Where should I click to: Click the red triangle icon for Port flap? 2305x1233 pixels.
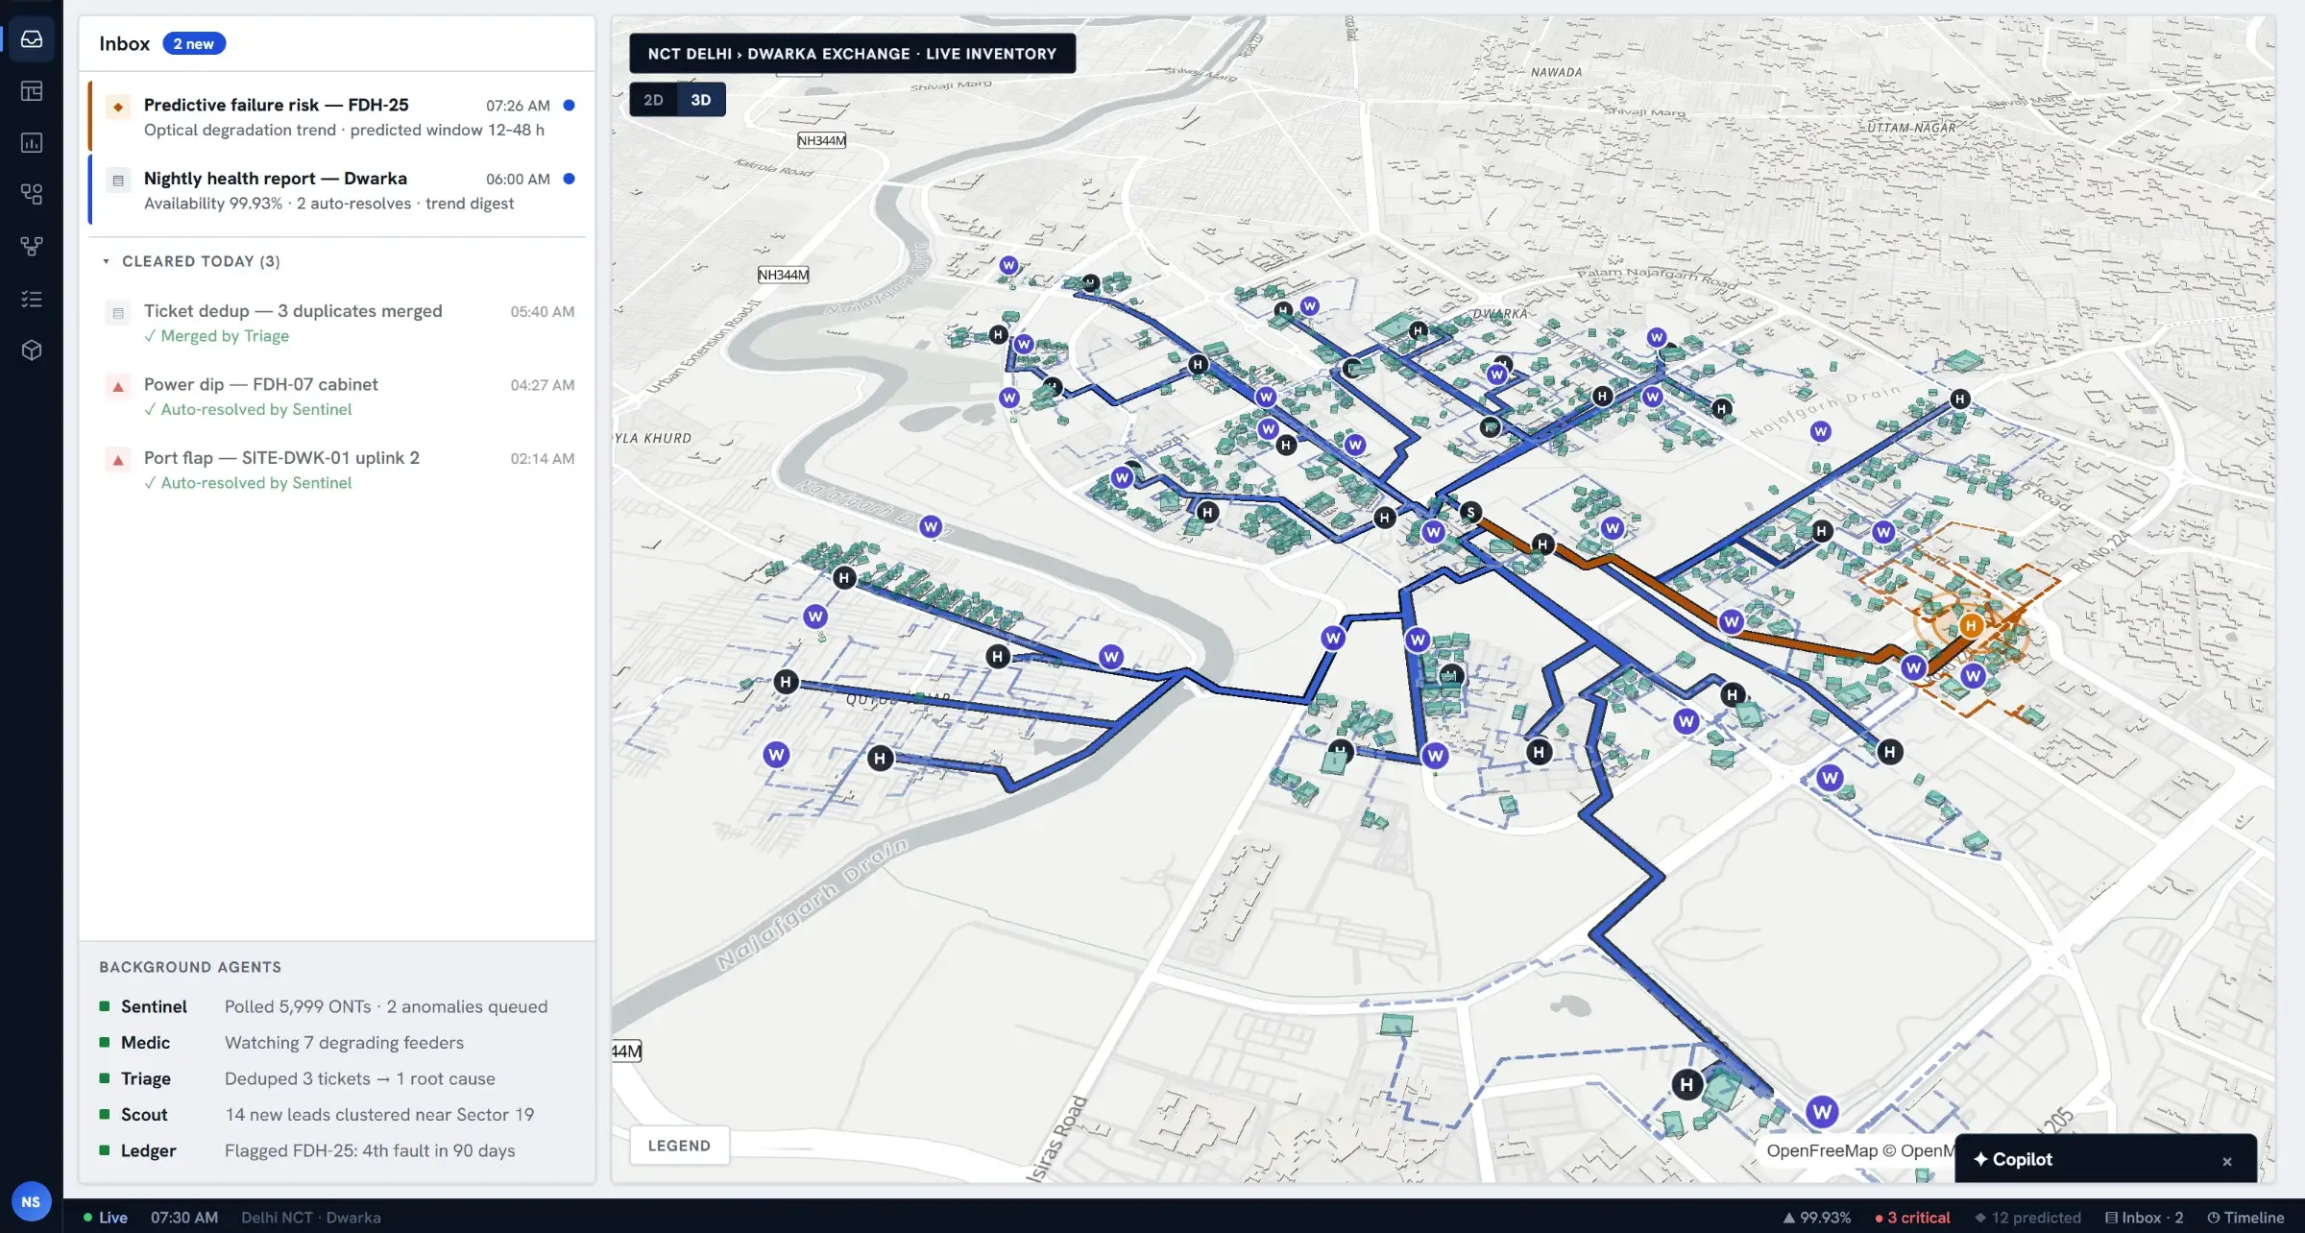click(118, 459)
